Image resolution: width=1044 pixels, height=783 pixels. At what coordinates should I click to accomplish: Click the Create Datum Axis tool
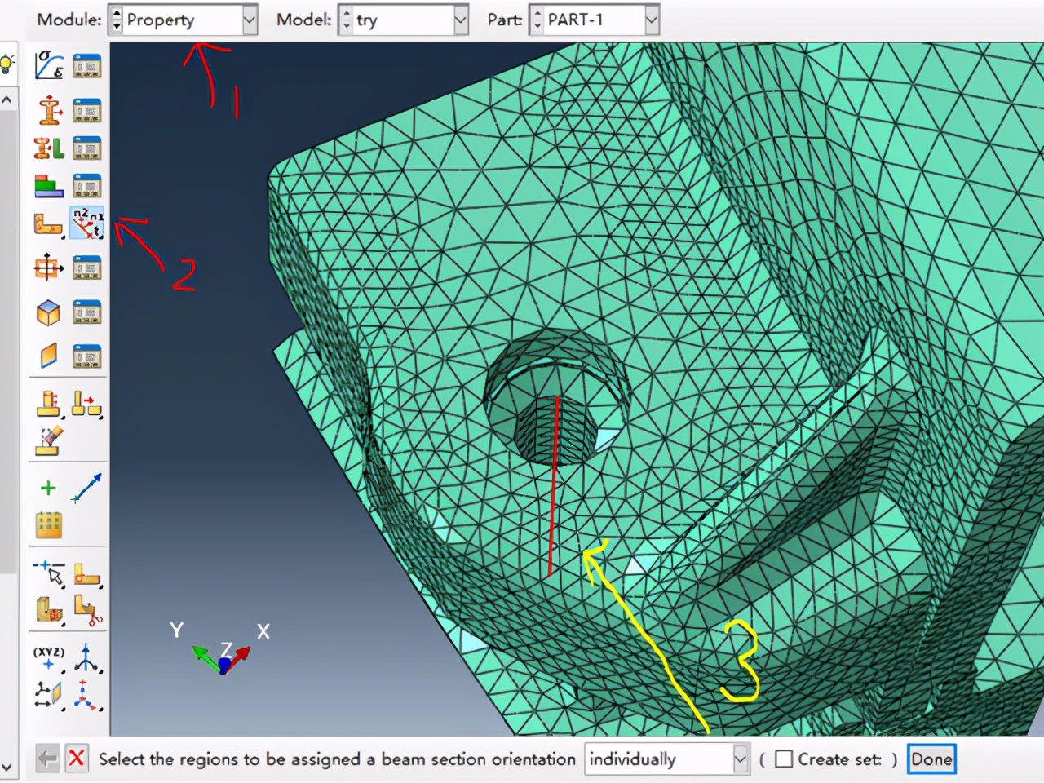[86, 657]
